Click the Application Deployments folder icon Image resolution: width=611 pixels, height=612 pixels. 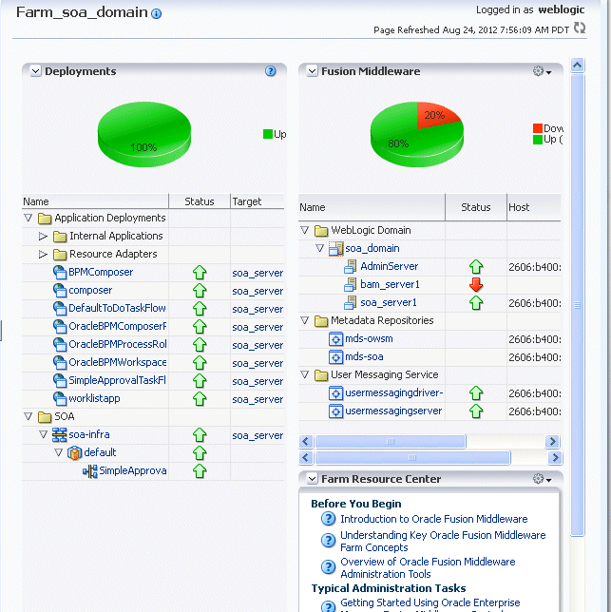[x=45, y=219]
